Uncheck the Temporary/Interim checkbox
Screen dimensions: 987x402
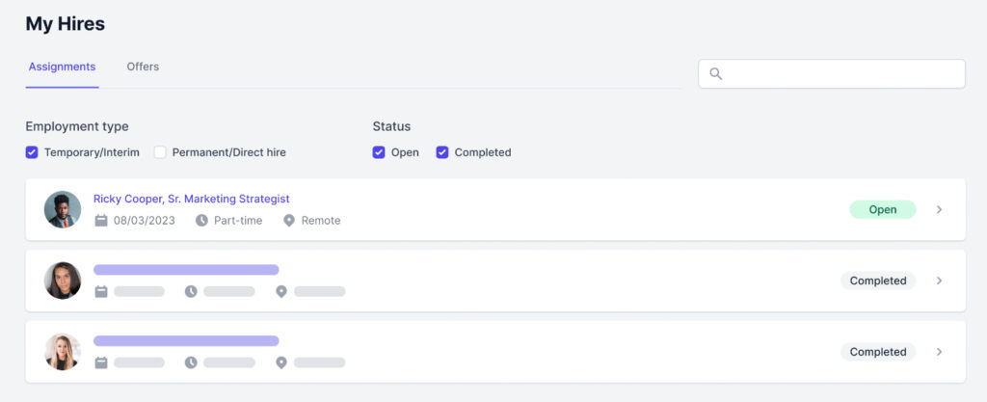point(32,152)
